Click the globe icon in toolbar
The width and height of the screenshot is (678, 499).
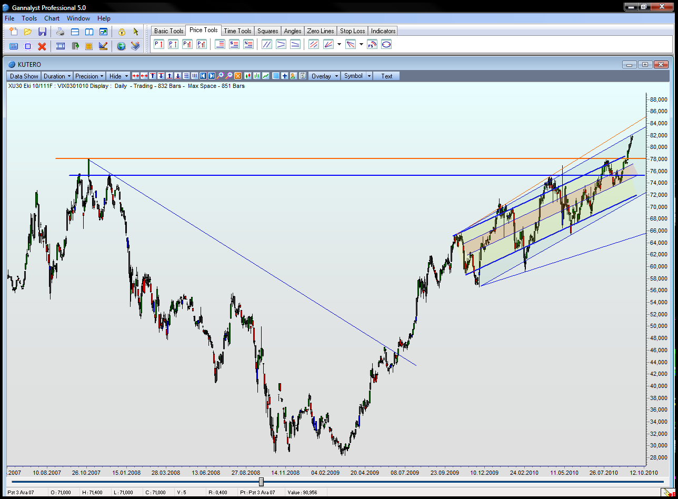pyautogui.click(x=121, y=46)
